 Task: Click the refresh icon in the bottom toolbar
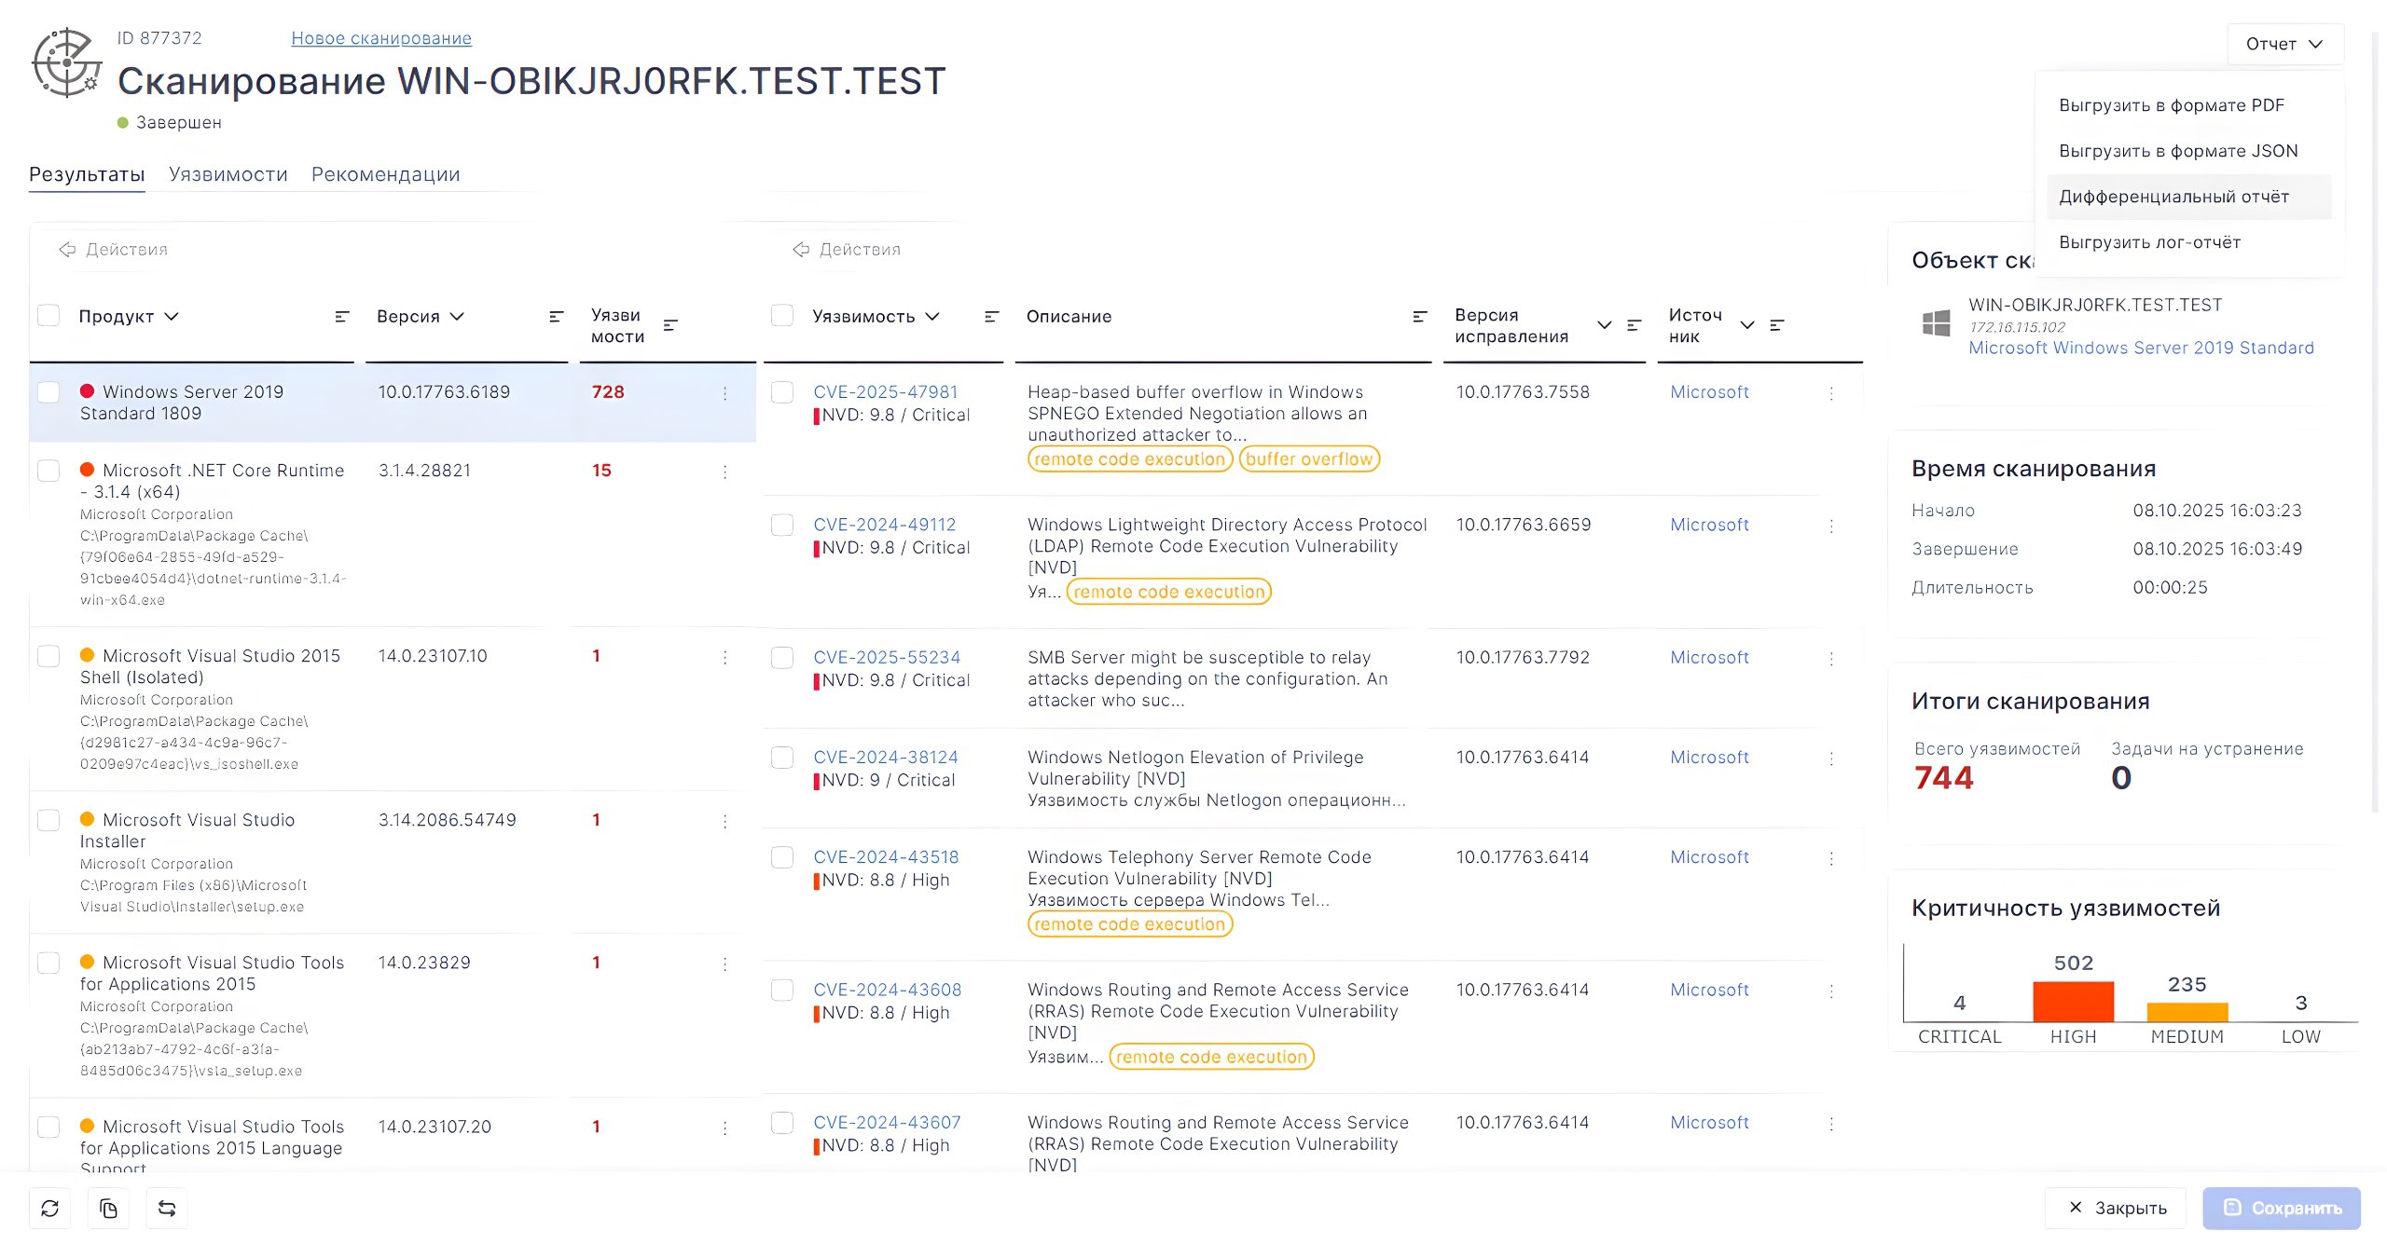50,1209
